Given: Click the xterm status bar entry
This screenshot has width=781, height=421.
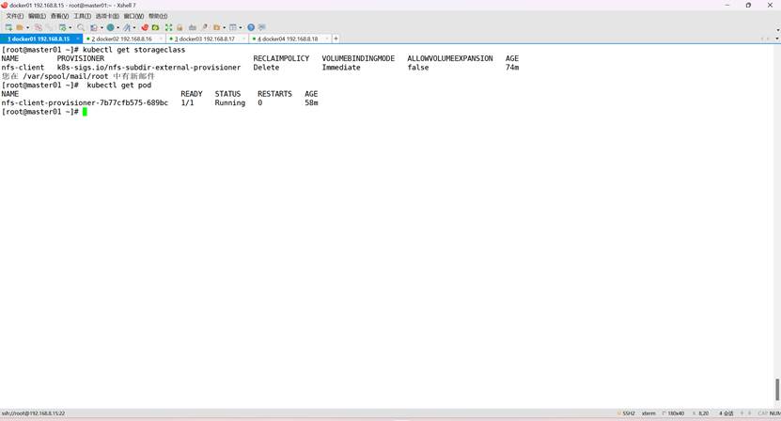Looking at the screenshot, I should [x=648, y=413].
